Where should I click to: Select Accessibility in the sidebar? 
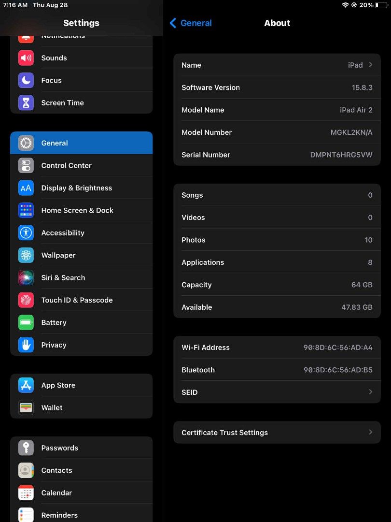point(82,232)
